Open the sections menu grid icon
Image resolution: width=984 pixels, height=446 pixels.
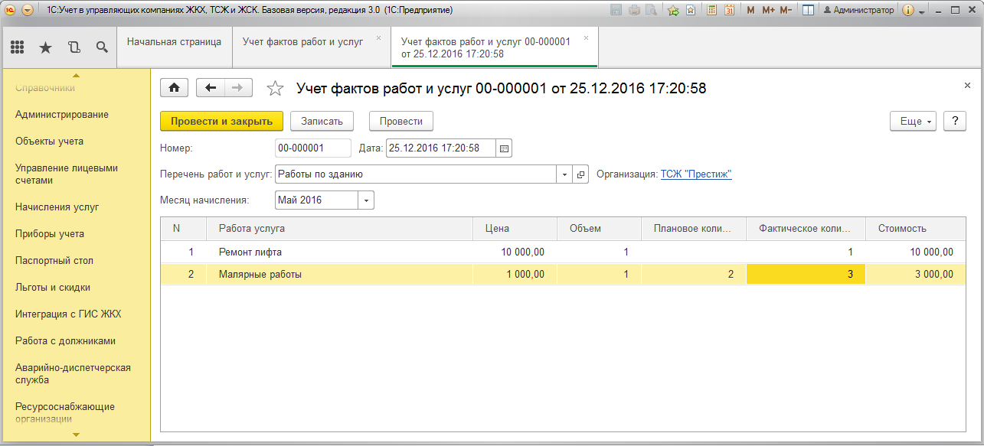(x=18, y=47)
